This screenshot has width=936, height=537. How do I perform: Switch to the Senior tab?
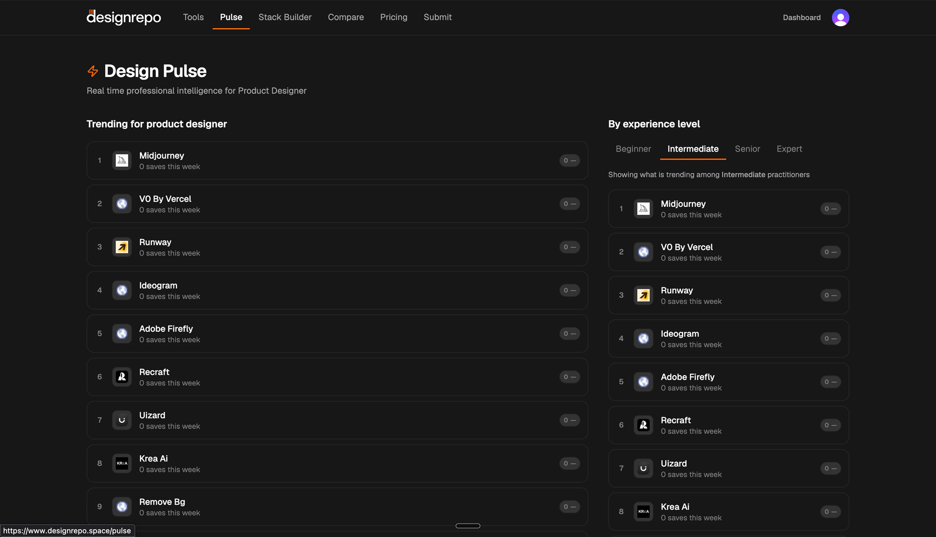coord(747,149)
